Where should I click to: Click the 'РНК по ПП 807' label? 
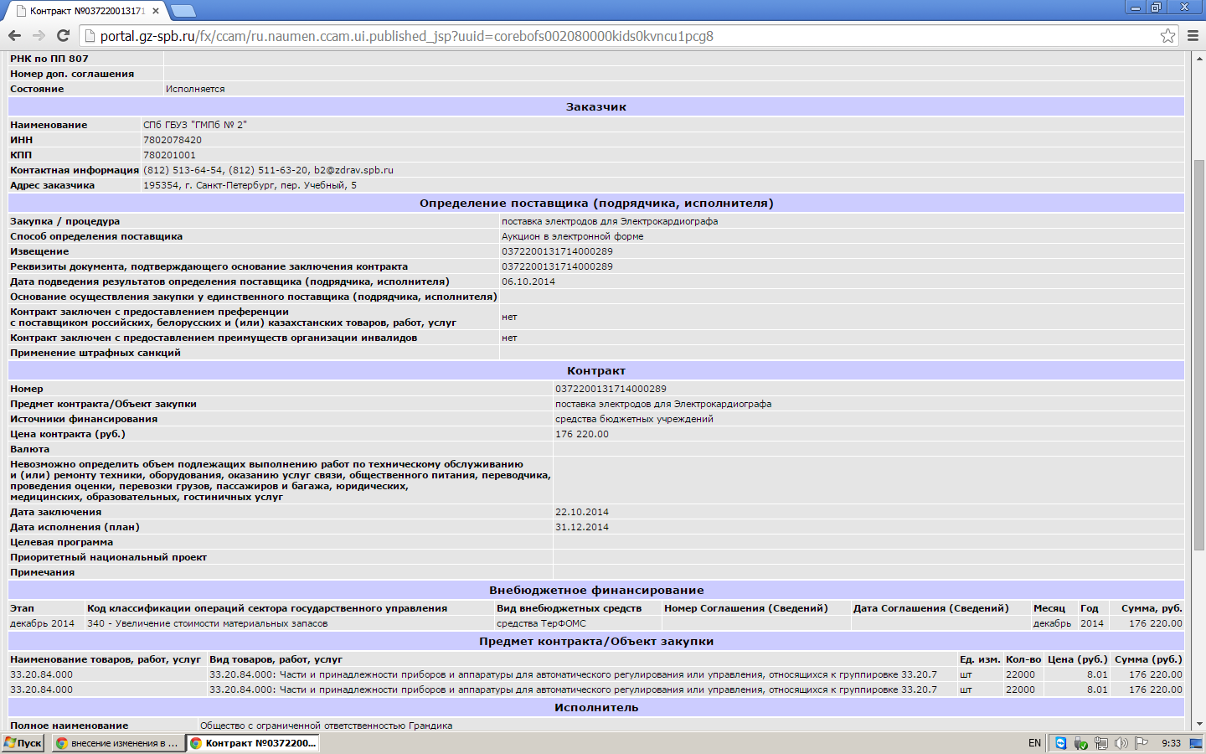point(49,59)
